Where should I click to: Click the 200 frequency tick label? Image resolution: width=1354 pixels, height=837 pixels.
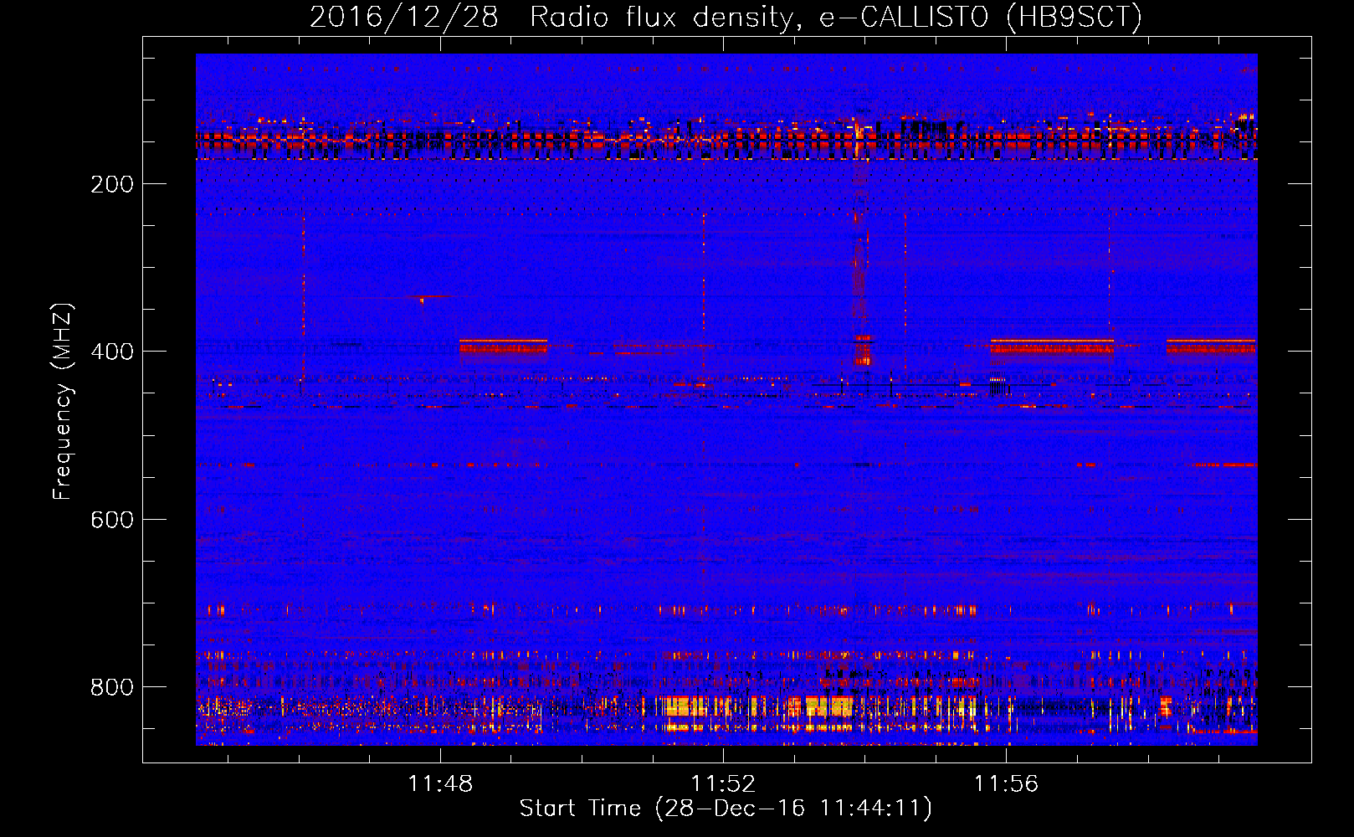click(x=112, y=184)
